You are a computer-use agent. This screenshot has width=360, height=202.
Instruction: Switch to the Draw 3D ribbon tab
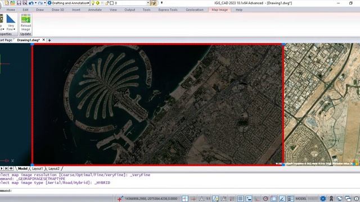coord(58,10)
